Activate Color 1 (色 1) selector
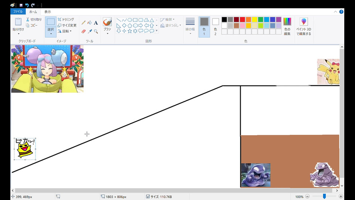This screenshot has height=200, width=355. click(x=204, y=27)
